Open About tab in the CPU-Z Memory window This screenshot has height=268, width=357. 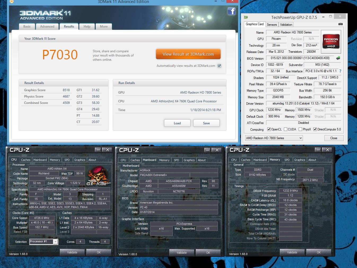click(312, 160)
